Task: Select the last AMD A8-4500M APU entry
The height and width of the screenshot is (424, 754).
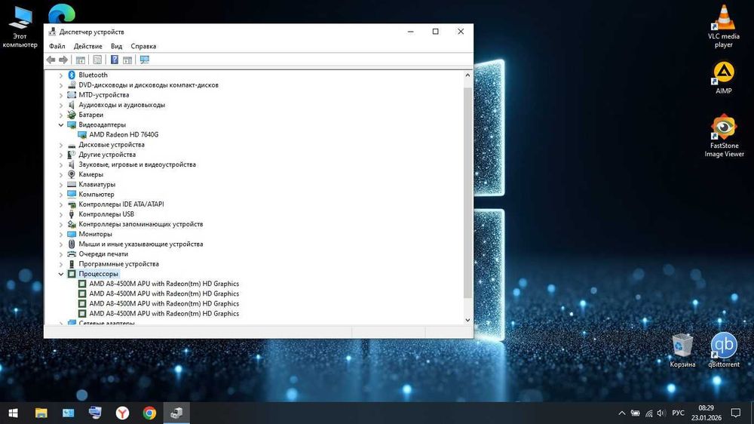Action: (164, 313)
